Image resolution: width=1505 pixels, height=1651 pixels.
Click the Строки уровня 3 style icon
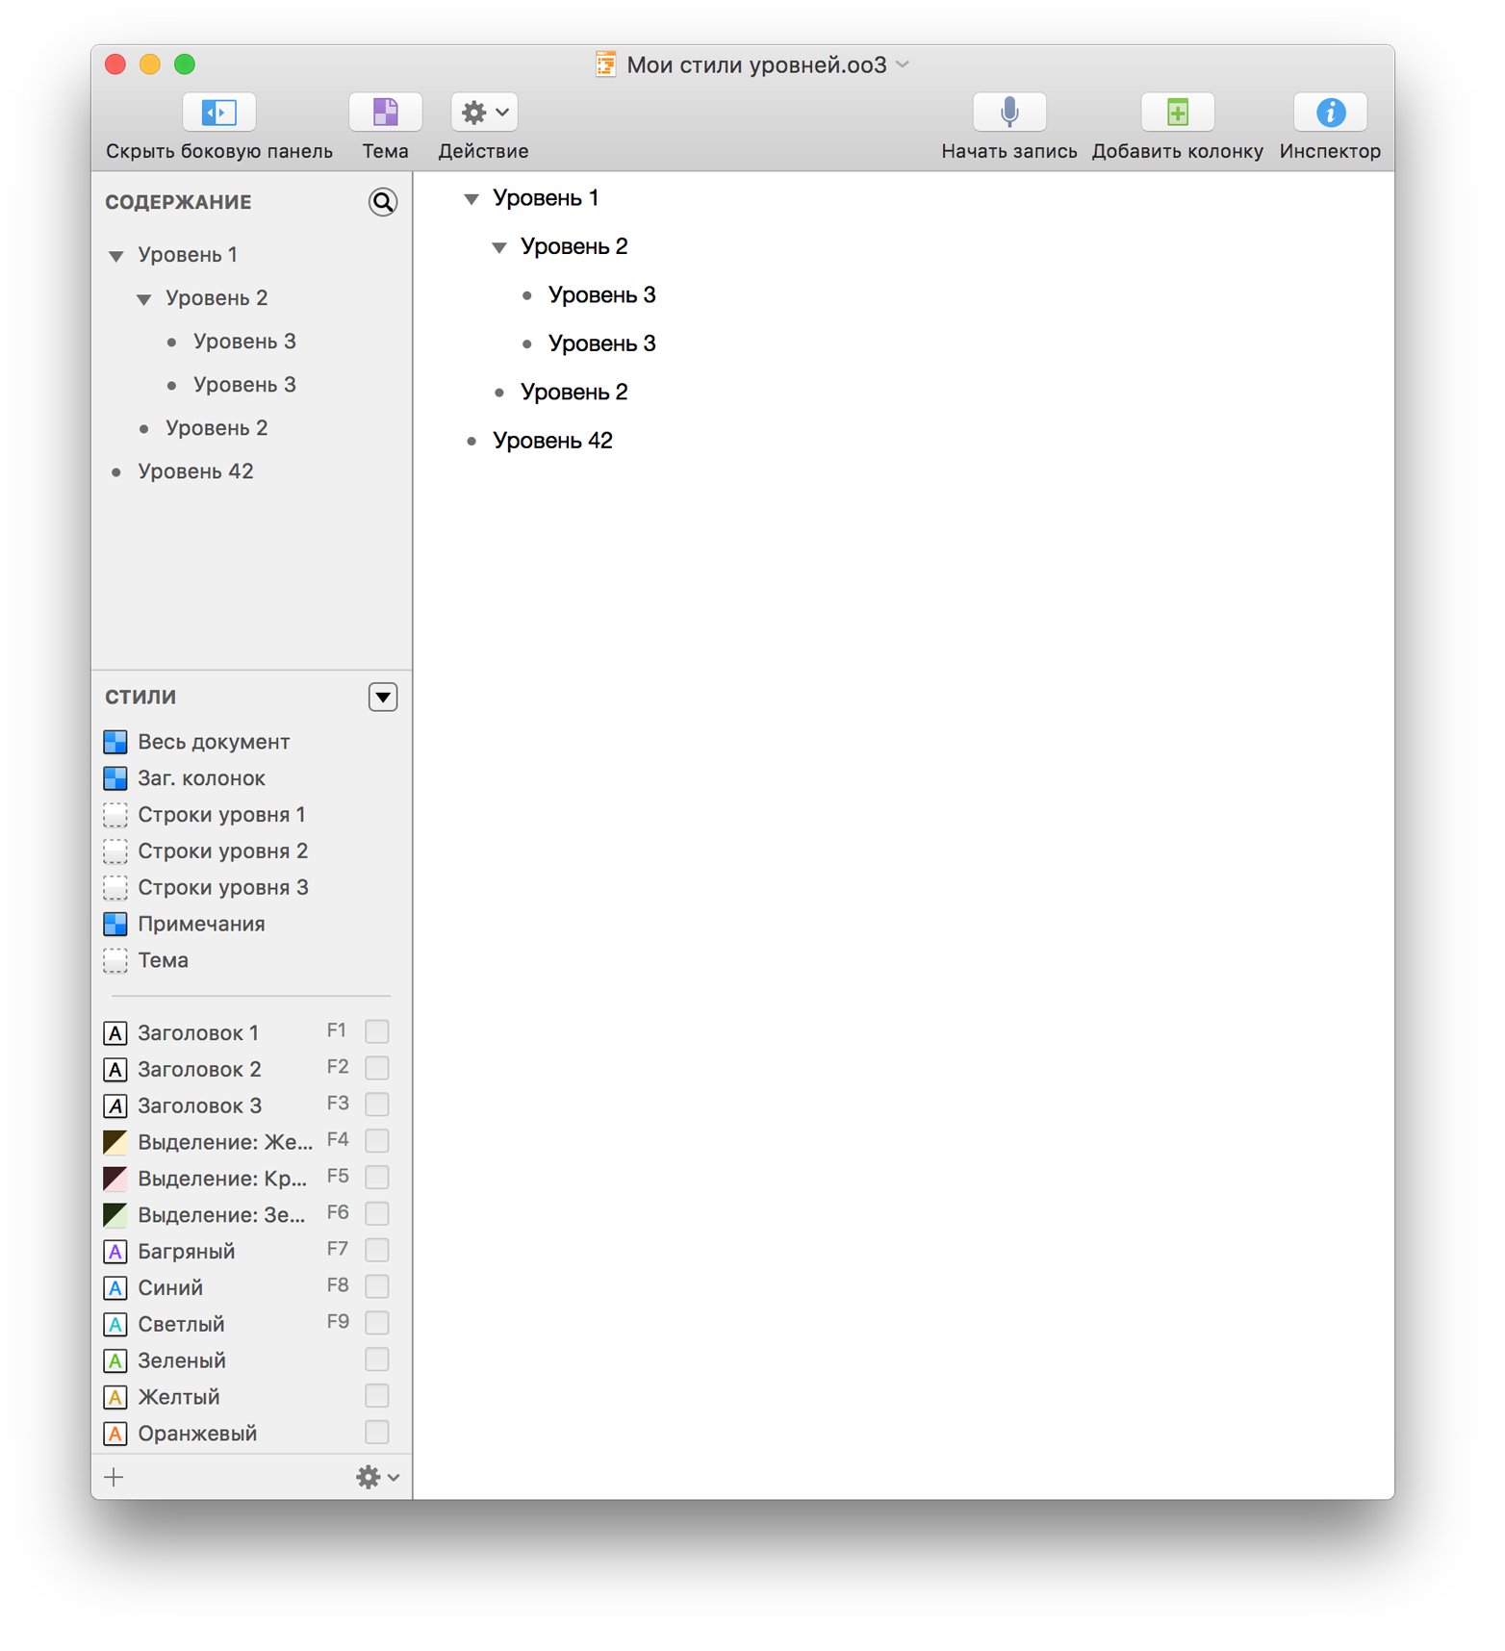click(x=115, y=887)
